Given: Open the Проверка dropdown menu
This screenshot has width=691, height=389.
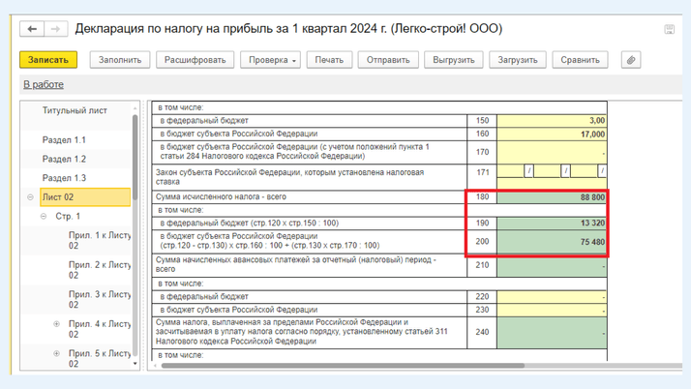Looking at the screenshot, I should [x=270, y=60].
